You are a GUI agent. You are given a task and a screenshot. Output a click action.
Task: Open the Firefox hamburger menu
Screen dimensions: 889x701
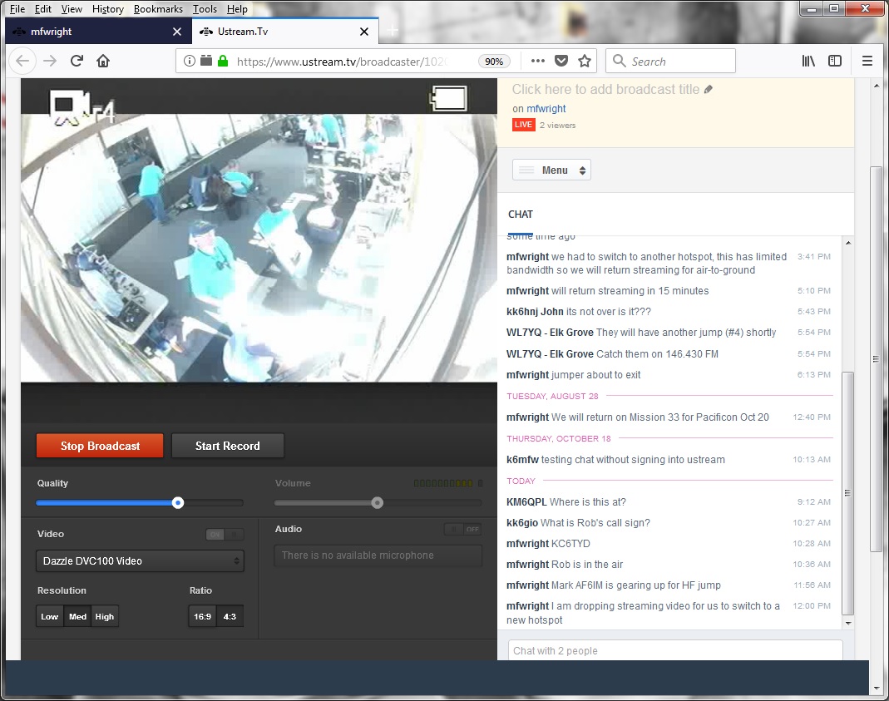coord(867,61)
